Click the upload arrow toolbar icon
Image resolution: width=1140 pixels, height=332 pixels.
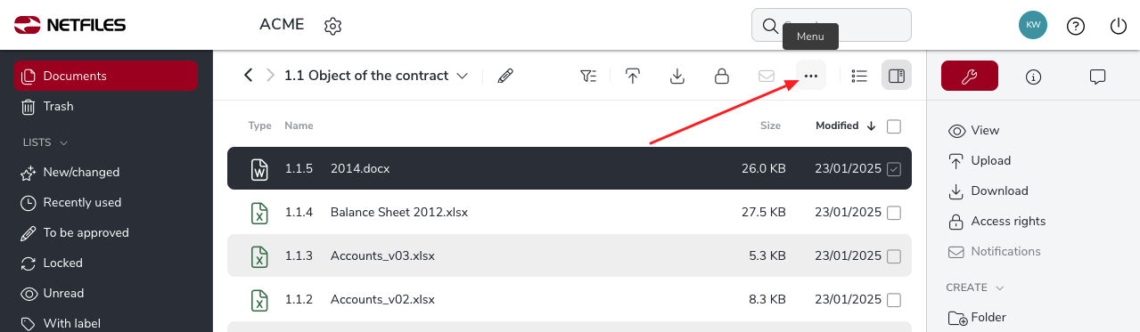tap(633, 76)
